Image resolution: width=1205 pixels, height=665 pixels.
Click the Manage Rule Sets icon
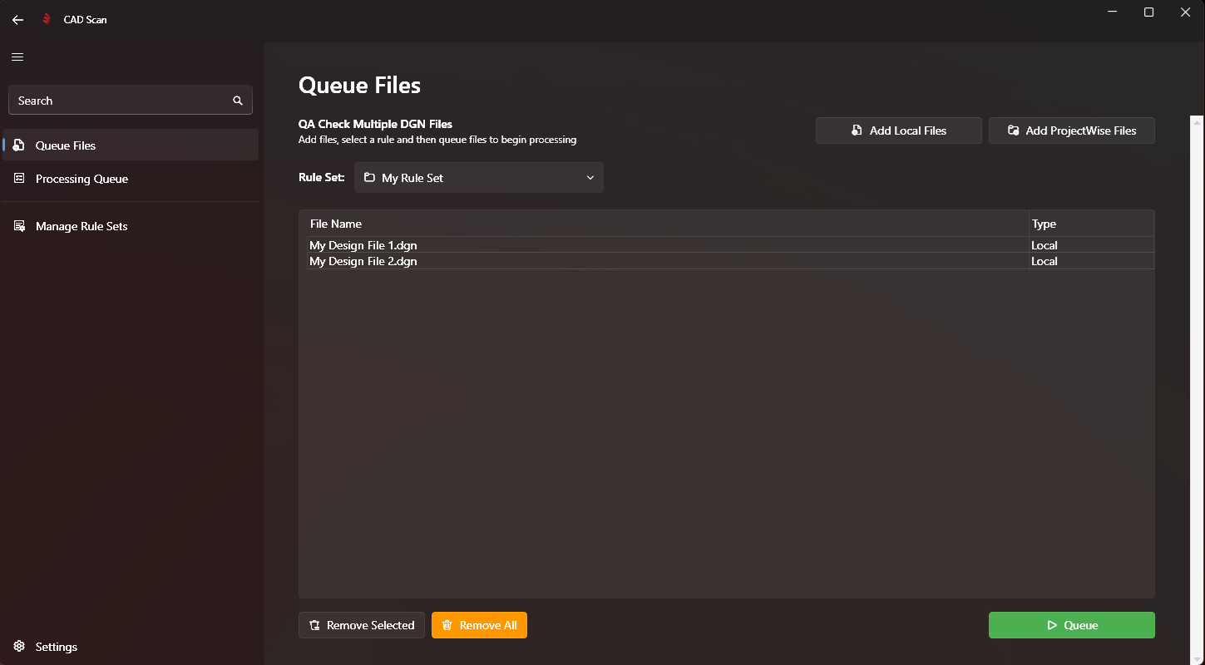point(19,226)
